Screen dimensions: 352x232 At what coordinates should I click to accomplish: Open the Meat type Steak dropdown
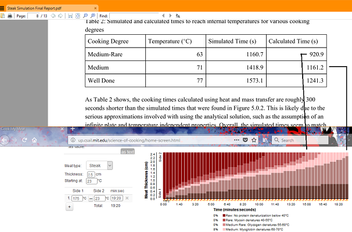99,166
